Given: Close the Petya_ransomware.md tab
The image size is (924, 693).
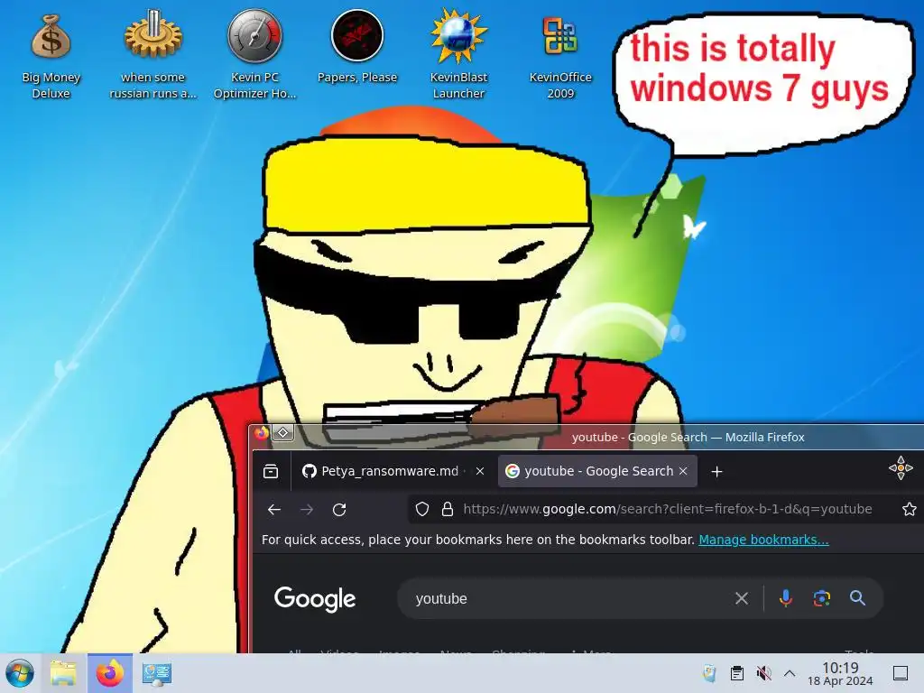Looking at the screenshot, I should point(480,471).
